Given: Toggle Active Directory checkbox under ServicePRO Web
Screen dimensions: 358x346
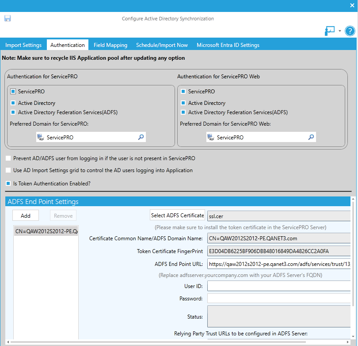Looking at the screenshot, I should click(x=183, y=103).
